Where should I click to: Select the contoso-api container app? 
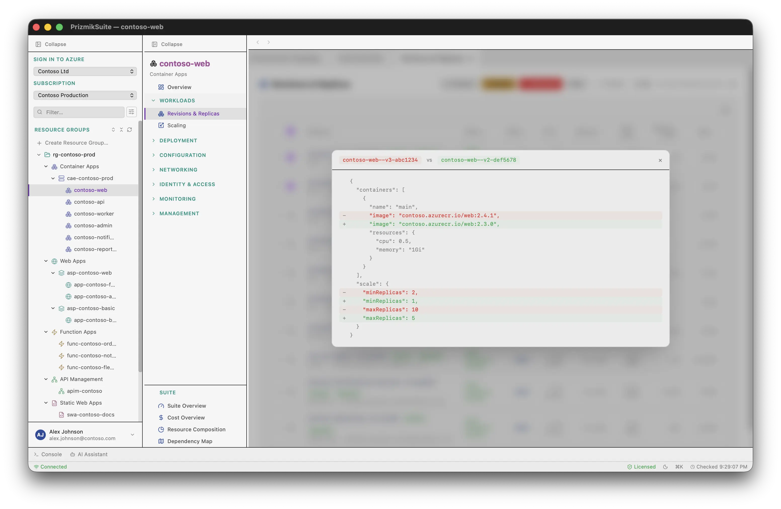pos(83,202)
